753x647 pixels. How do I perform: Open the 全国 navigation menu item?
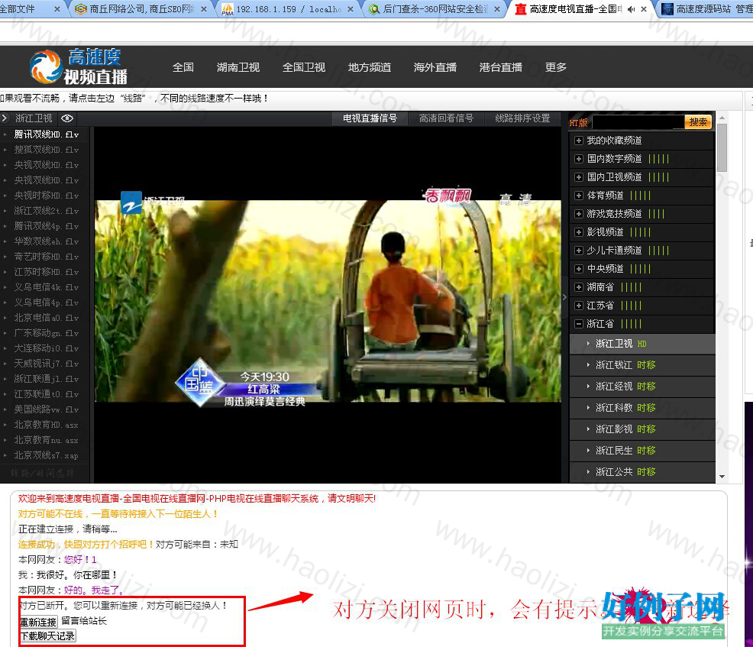click(183, 67)
